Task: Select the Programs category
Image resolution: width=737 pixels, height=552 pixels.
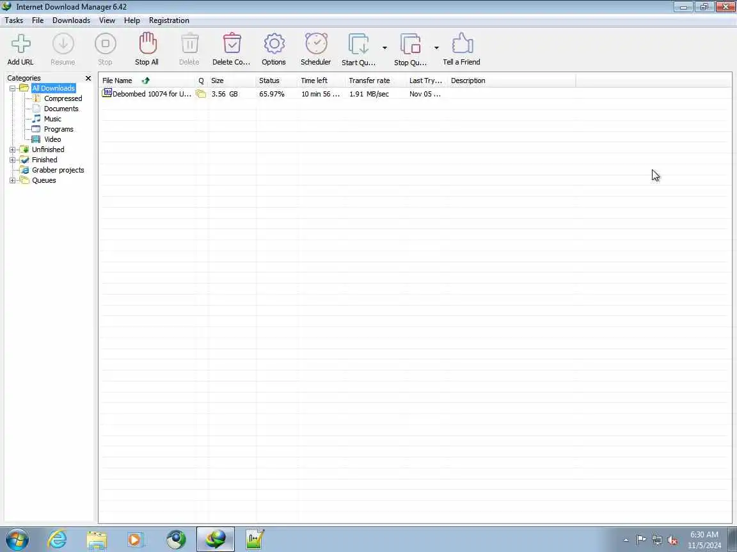Action: pyautogui.click(x=59, y=129)
